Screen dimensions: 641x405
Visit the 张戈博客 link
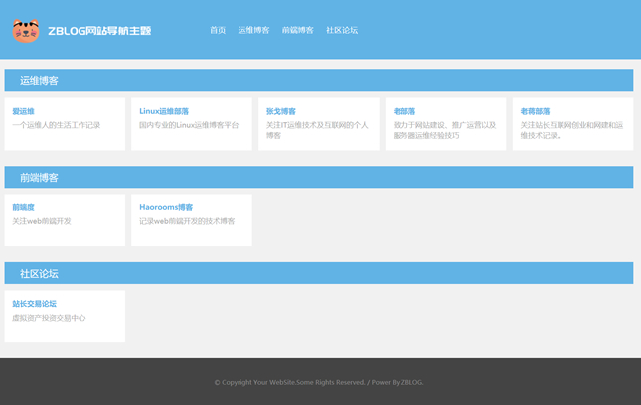(x=281, y=112)
